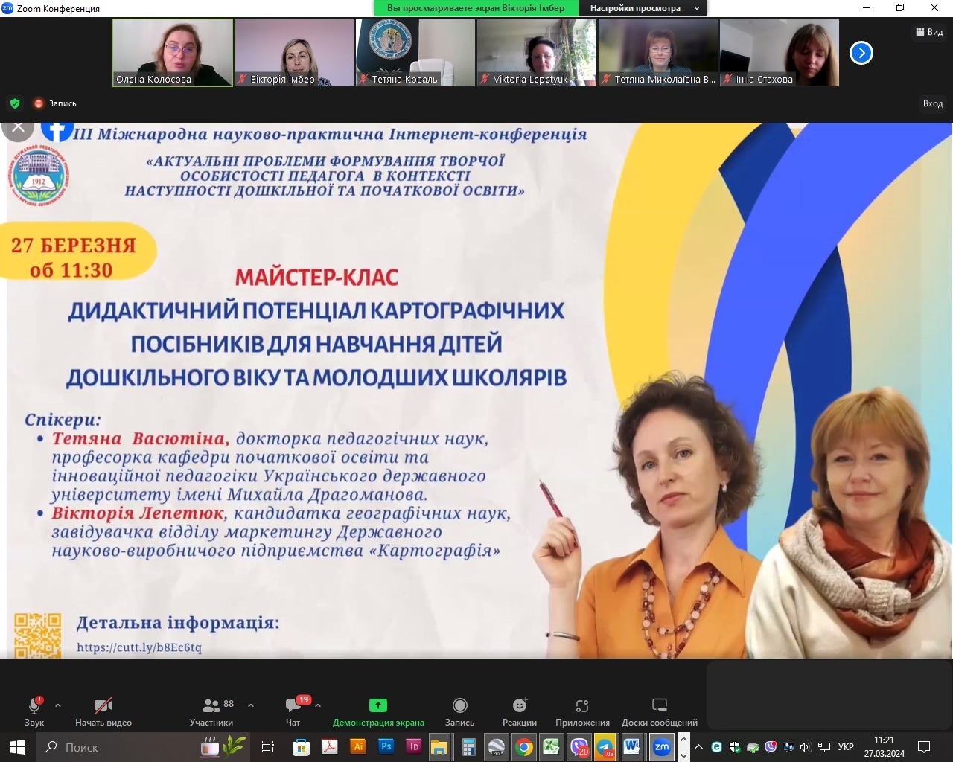
Task: Click the QR code on the poster
Action: 39,636
